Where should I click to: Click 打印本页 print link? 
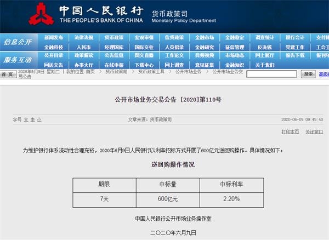290,132
